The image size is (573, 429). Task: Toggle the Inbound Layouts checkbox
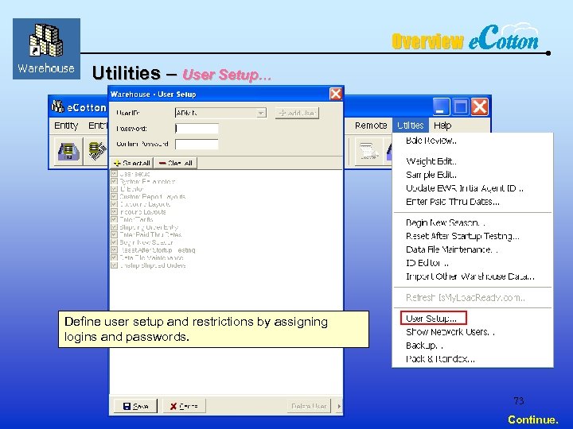click(x=114, y=212)
